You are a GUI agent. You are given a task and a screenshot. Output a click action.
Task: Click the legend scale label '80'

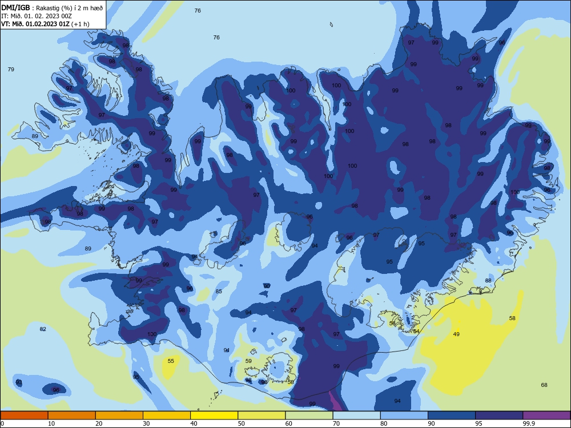coord(384,423)
